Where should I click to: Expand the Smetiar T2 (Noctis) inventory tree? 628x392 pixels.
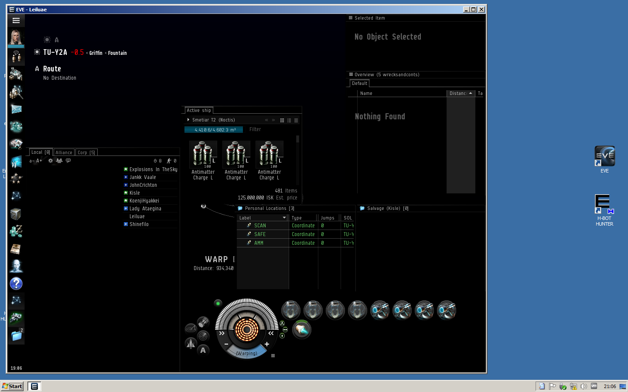pyautogui.click(x=188, y=120)
